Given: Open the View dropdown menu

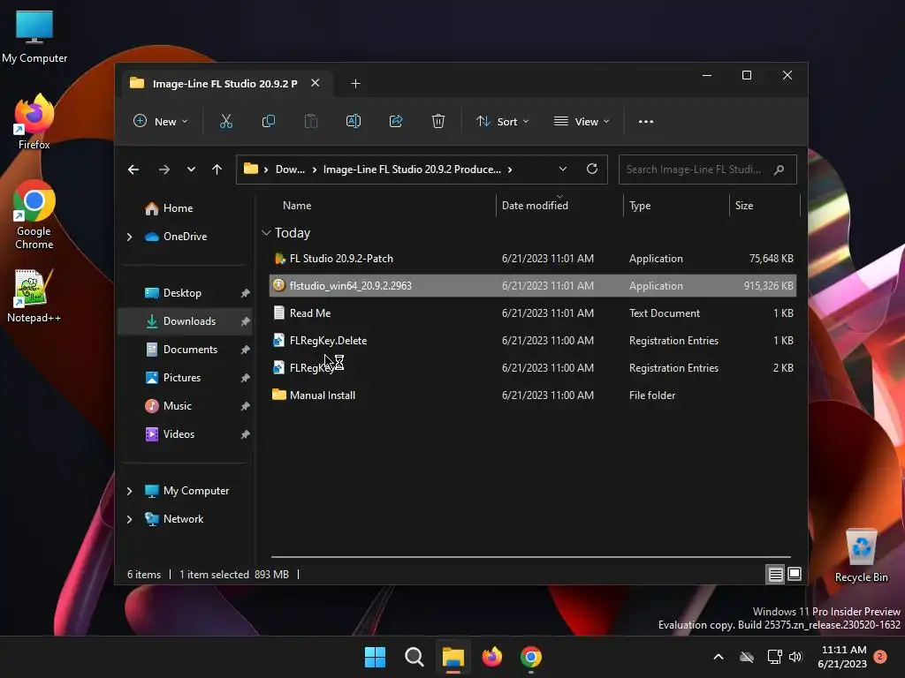Looking at the screenshot, I should point(582,122).
